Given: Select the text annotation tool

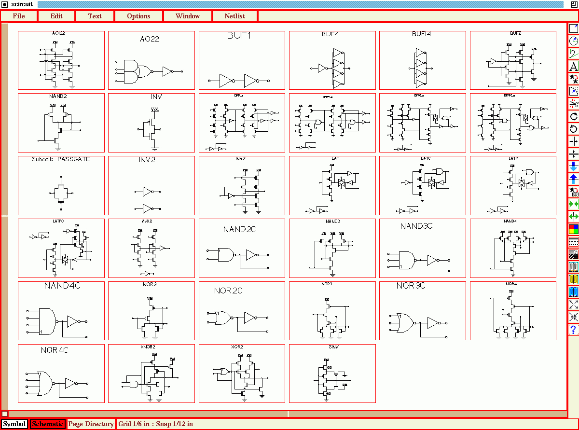Looking at the screenshot, I should pos(573,66).
